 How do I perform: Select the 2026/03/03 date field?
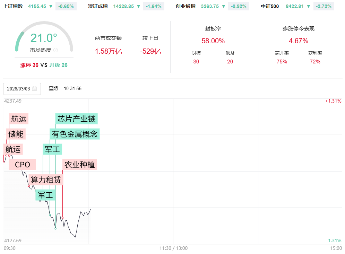(x=19, y=89)
